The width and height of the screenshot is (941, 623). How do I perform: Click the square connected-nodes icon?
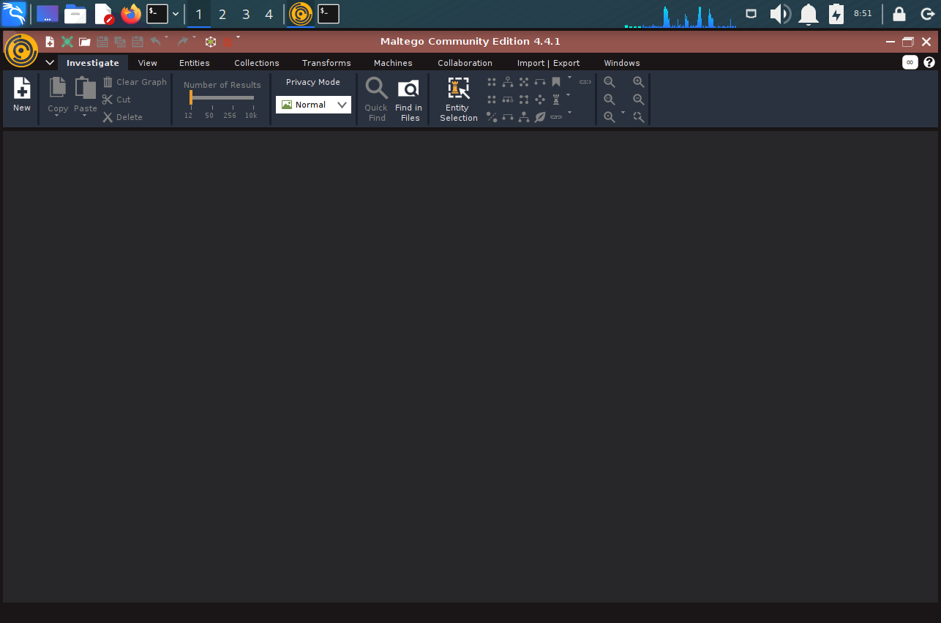(x=524, y=100)
